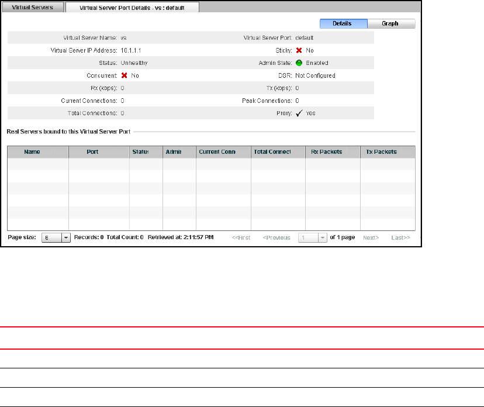This screenshot has height=407, width=484.
Task: Click the red X Sticky status icon
Action: pos(298,50)
